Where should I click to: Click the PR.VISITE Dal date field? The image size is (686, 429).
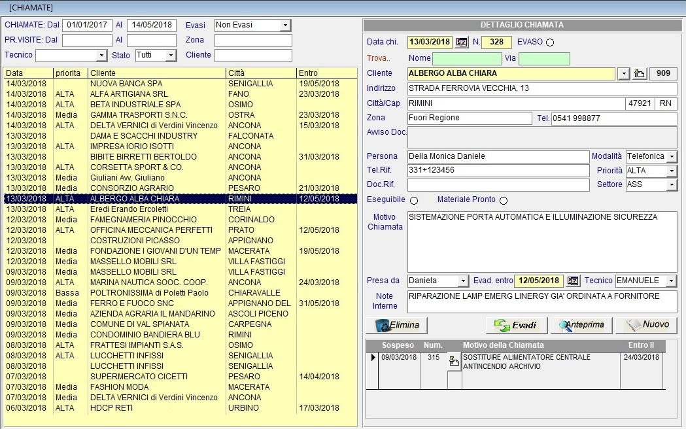[87, 41]
